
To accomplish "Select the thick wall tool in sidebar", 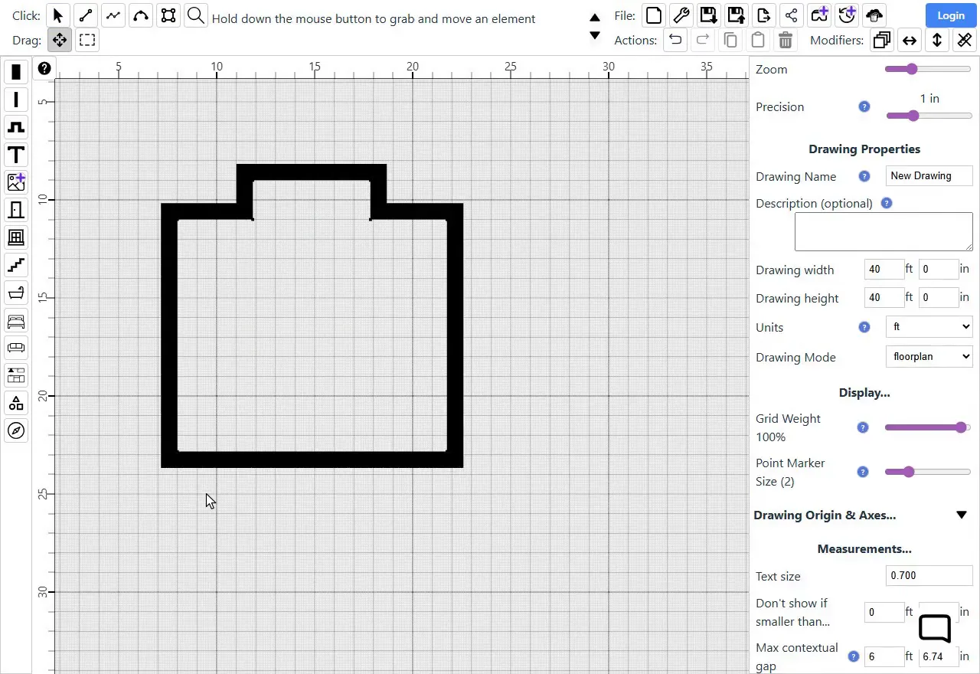I will pos(16,72).
